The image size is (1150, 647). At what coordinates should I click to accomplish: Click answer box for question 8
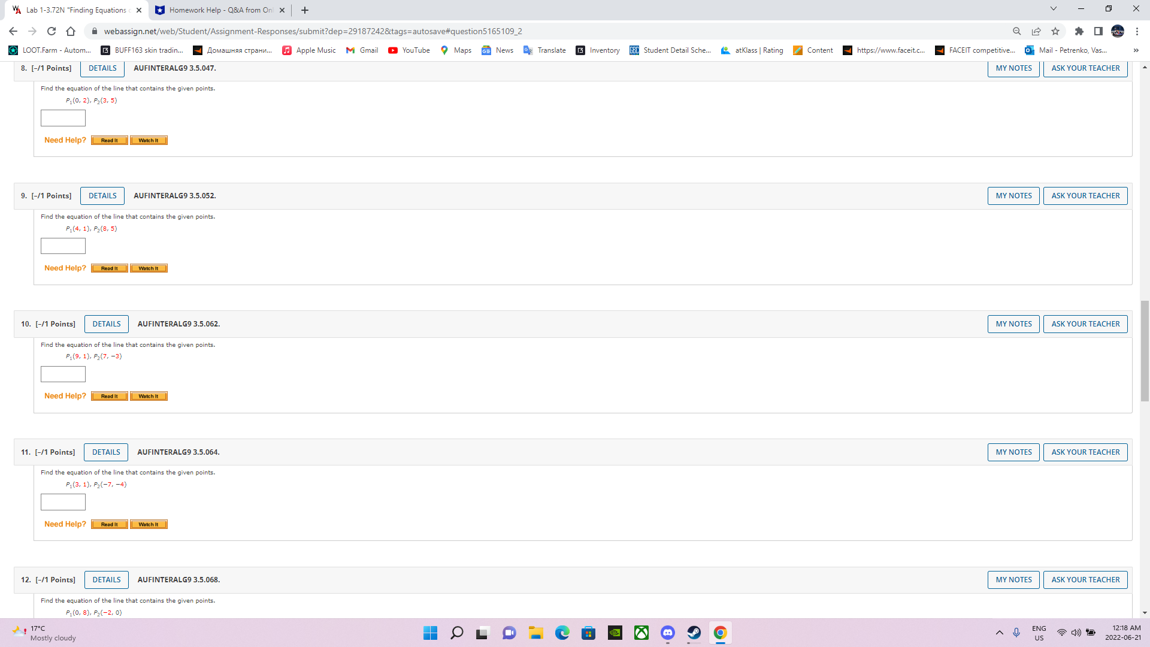(x=63, y=118)
